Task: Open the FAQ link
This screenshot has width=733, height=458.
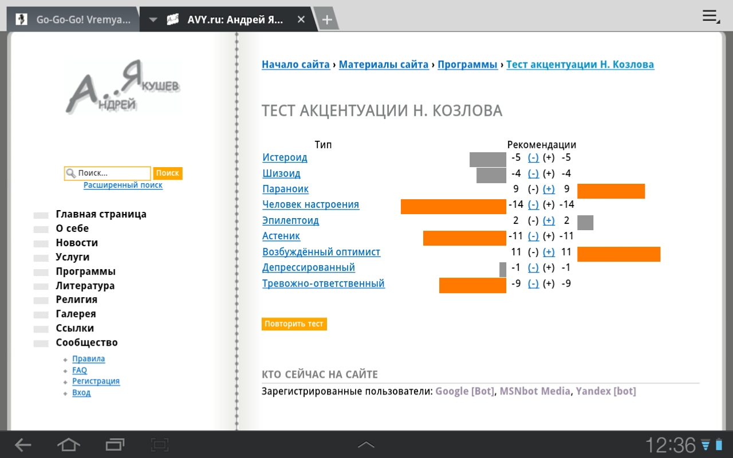Action: click(x=80, y=370)
